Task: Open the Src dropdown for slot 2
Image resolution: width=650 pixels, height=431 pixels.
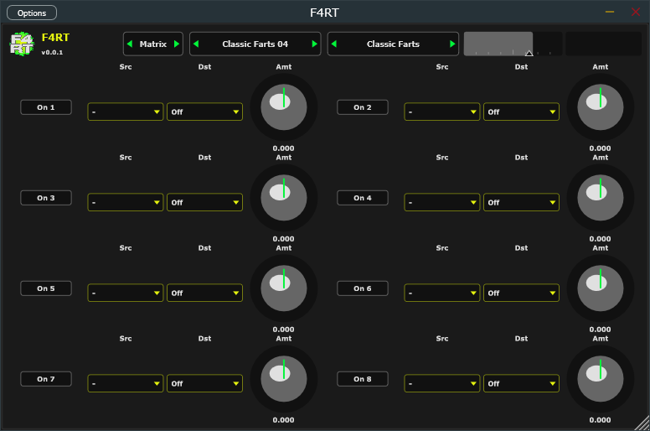Action: point(442,112)
